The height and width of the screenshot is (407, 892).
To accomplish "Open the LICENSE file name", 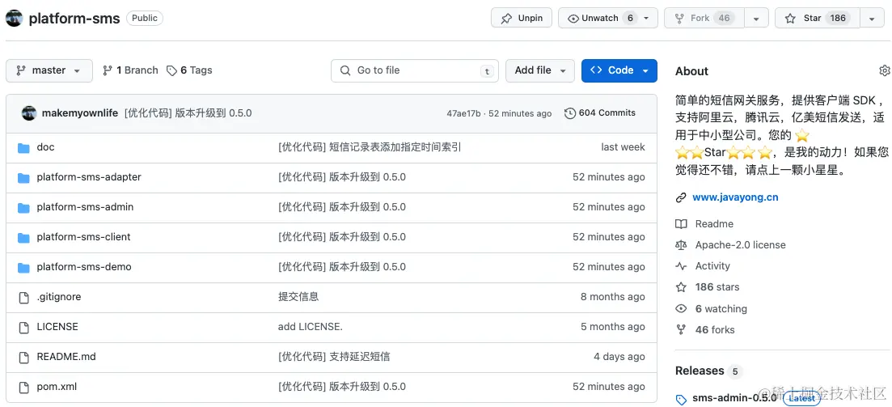I will point(57,328).
